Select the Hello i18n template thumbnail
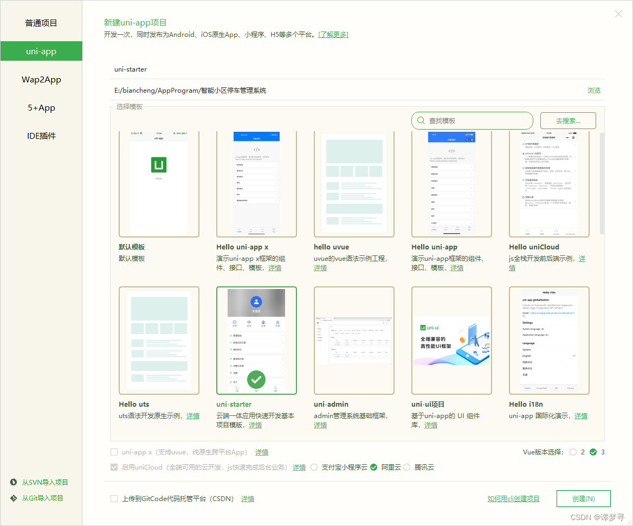633x526 pixels. click(x=549, y=341)
